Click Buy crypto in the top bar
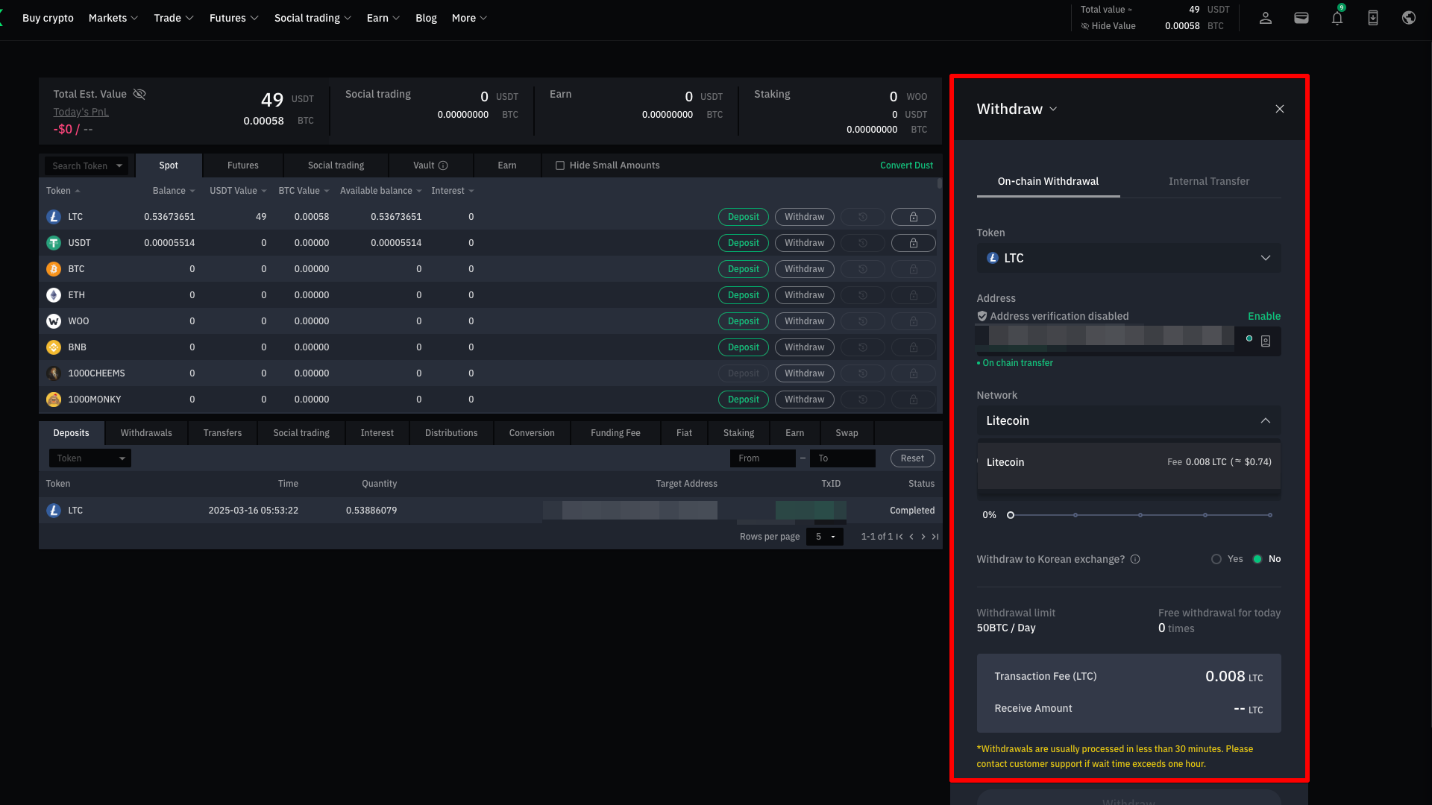Viewport: 1432px width, 805px height. coord(48,18)
